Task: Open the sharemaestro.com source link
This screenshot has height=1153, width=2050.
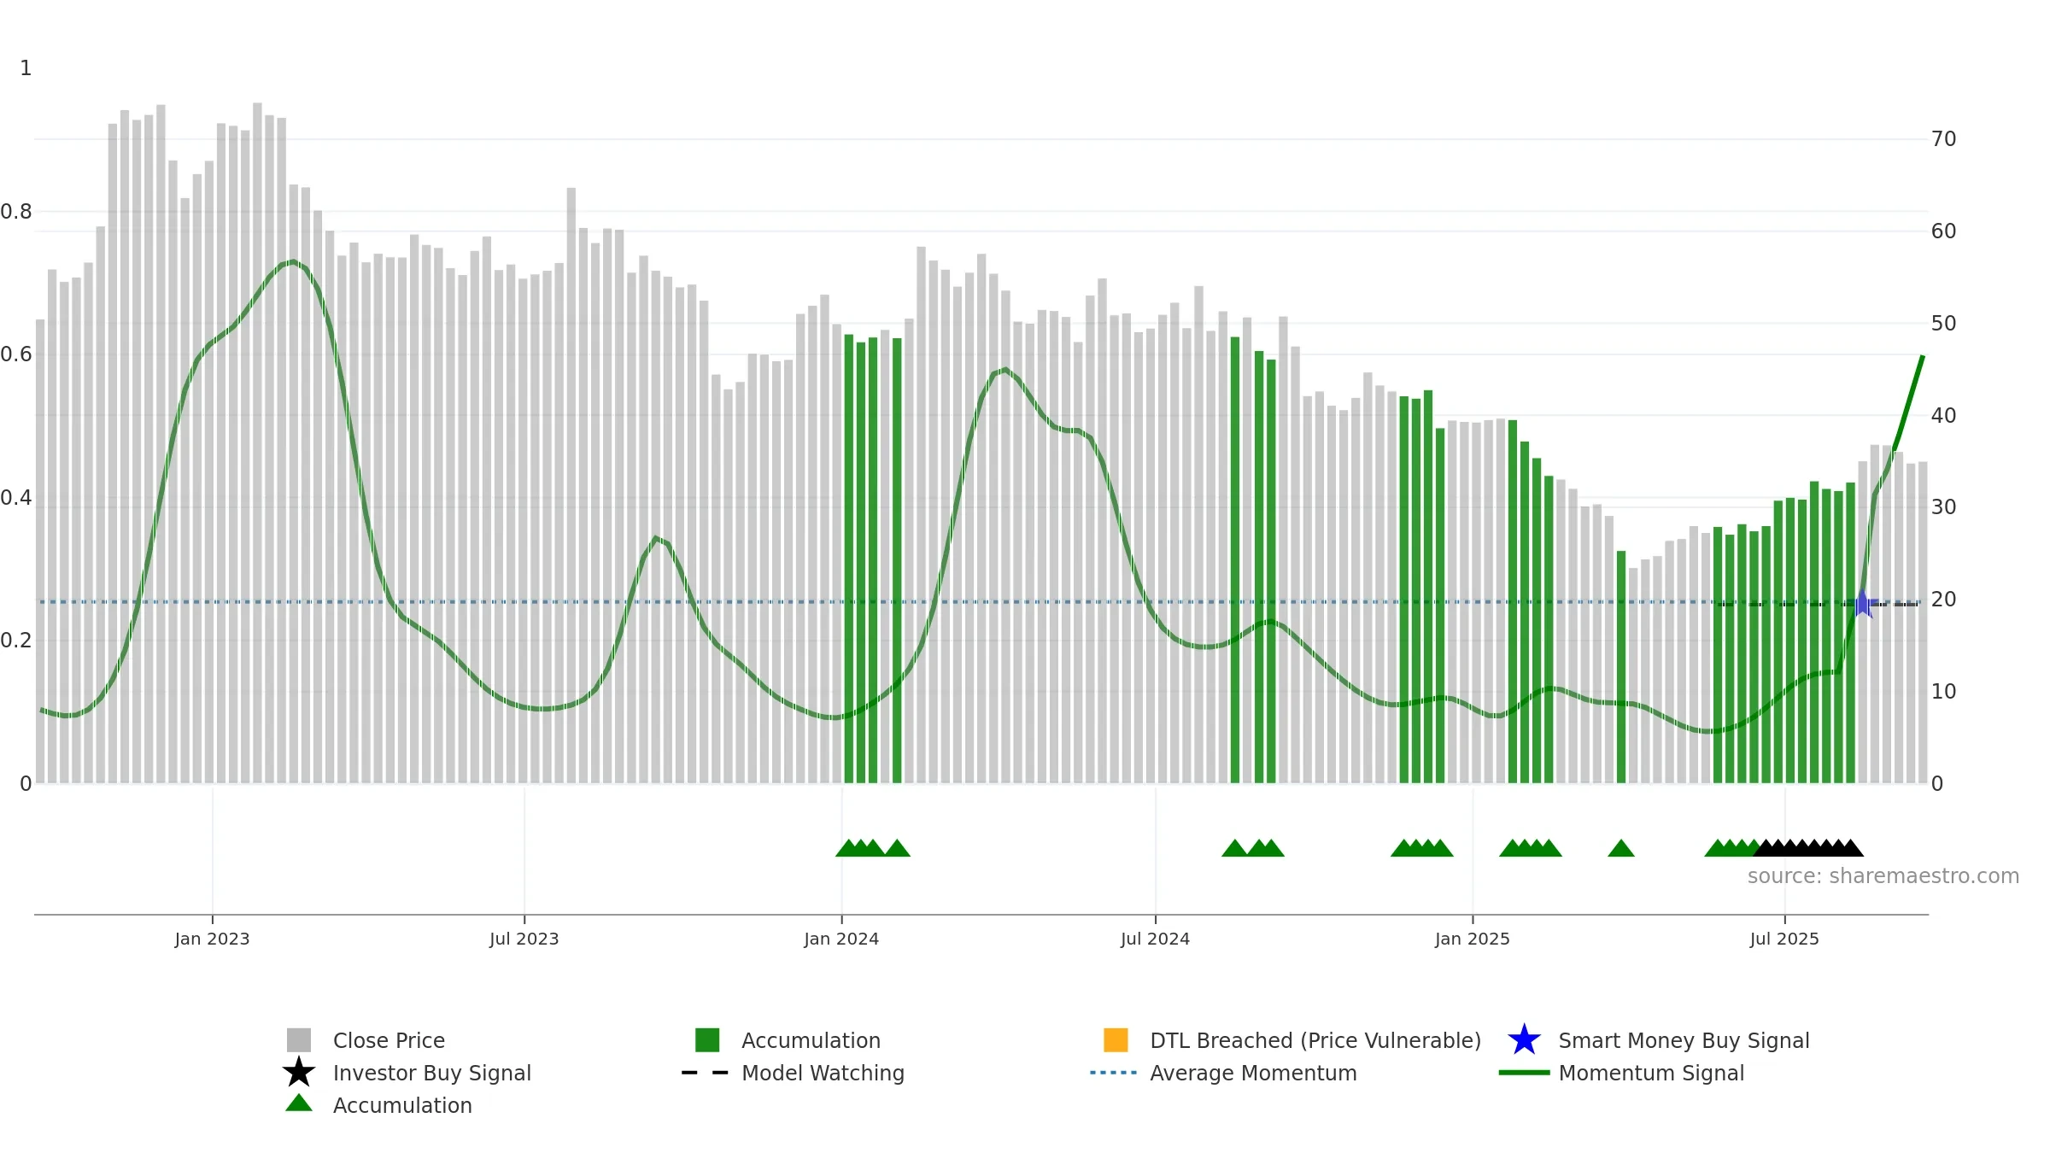Action: pyautogui.click(x=1883, y=876)
